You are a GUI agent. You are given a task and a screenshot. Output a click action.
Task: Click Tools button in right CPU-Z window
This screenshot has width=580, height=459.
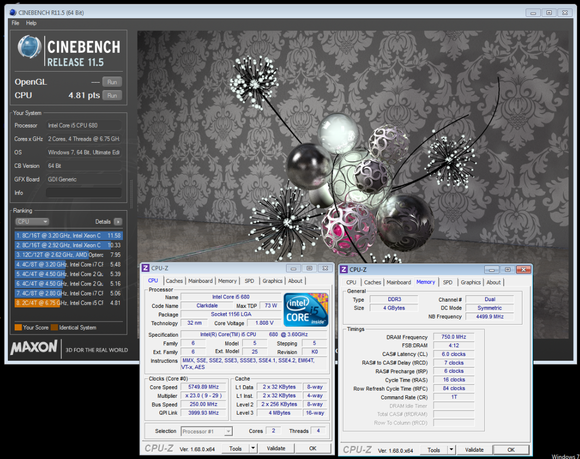[x=434, y=450]
